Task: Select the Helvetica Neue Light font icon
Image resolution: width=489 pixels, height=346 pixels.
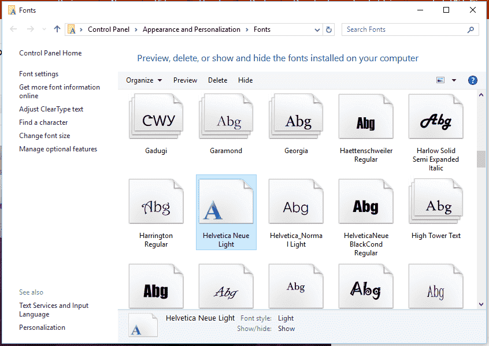Action: (226, 201)
